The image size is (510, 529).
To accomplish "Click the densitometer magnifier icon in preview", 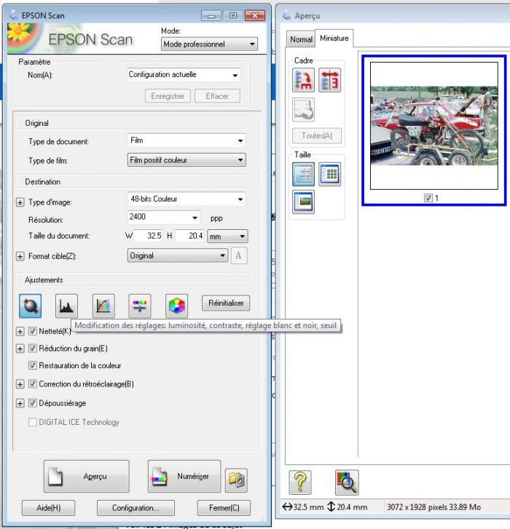I will tap(346, 482).
